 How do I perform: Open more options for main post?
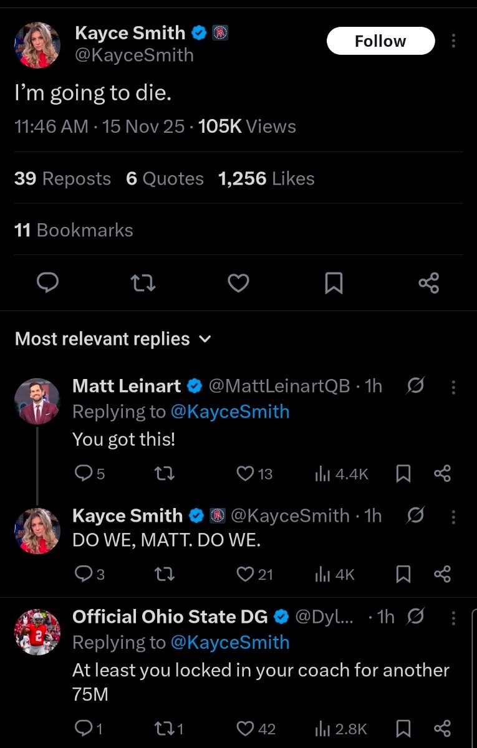453,41
